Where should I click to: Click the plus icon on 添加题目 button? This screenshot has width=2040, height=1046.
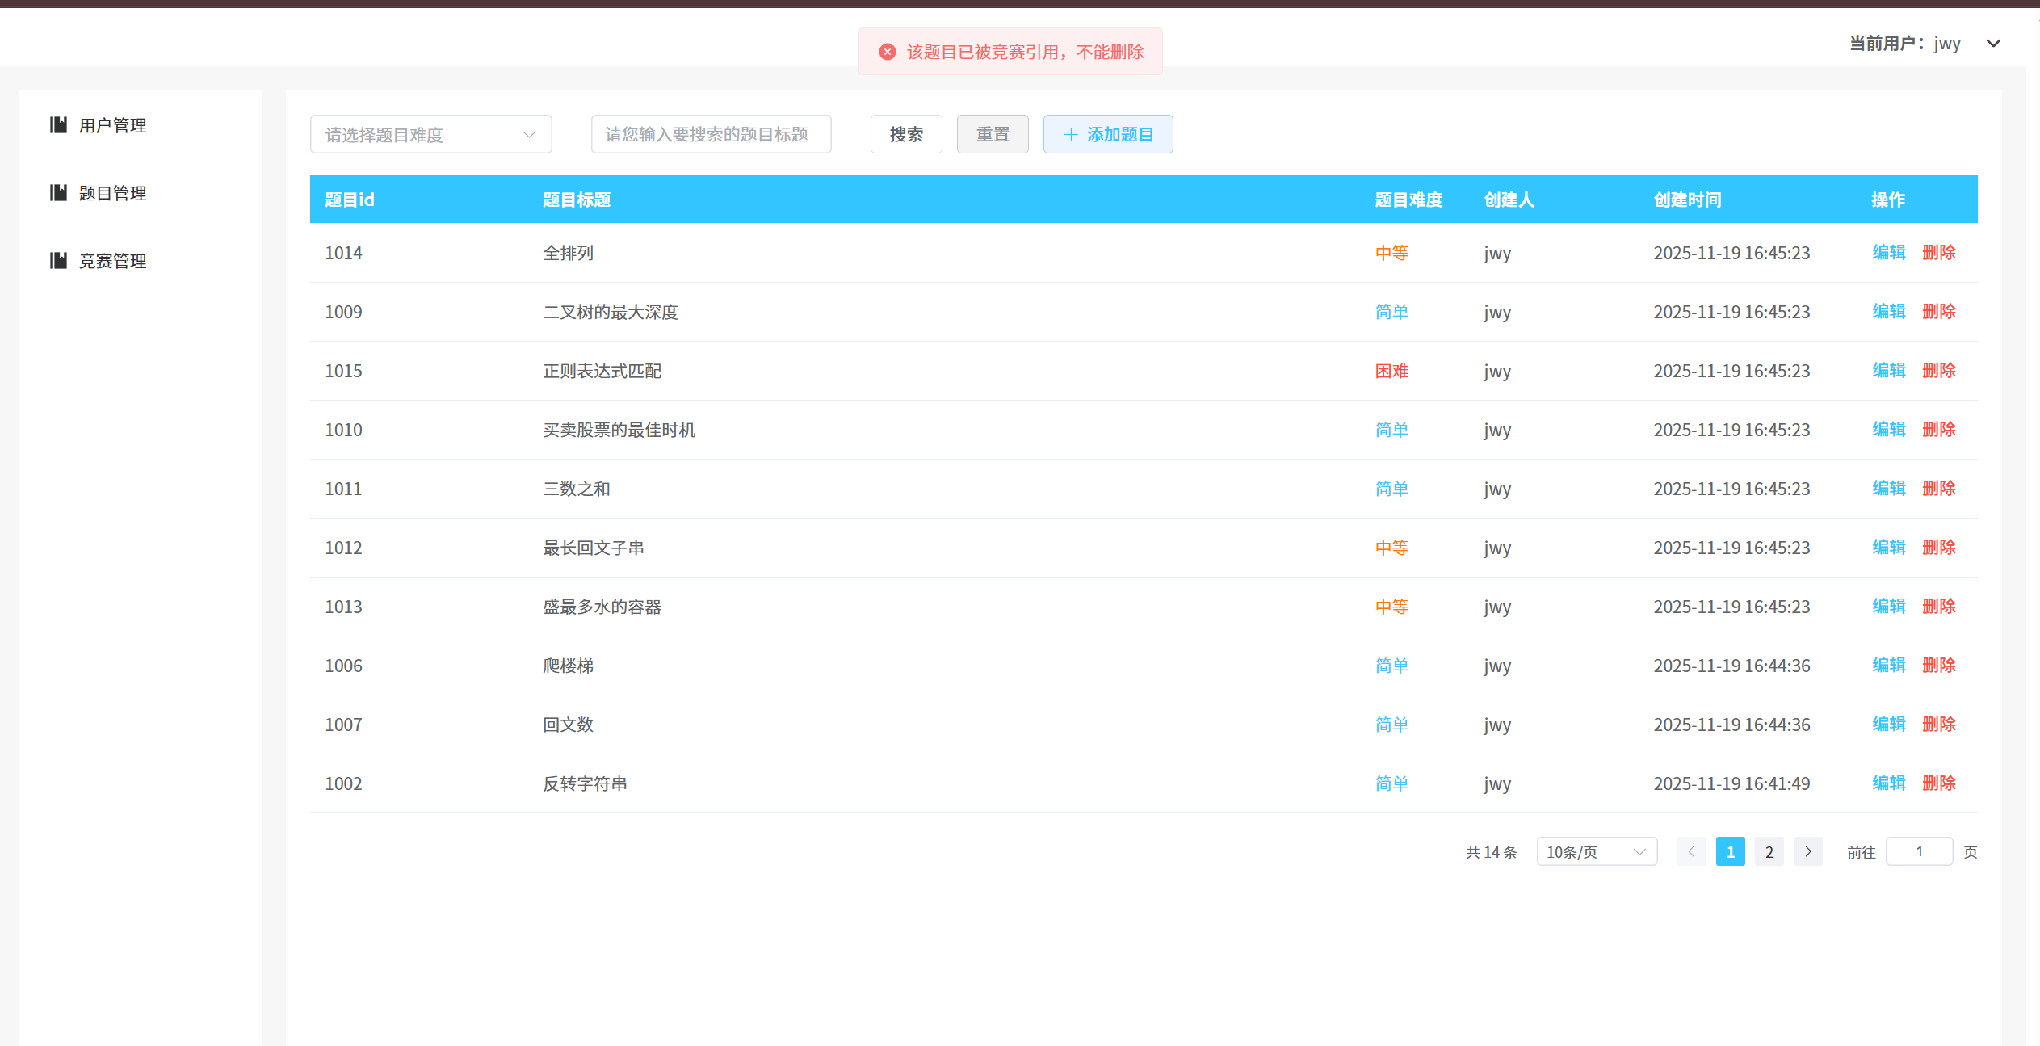1071,133
